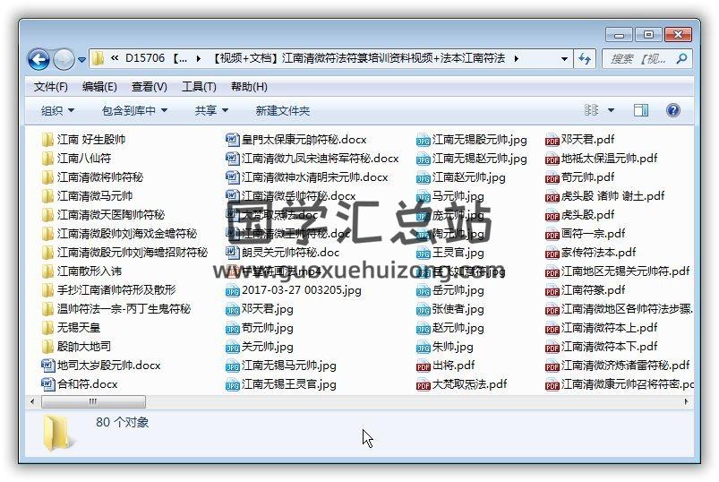719x482 pixels.
Task: Expand the 组织 dropdown
Action: pyautogui.click(x=57, y=110)
